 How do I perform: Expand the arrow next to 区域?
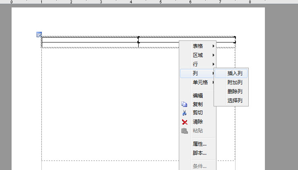pos(214,55)
